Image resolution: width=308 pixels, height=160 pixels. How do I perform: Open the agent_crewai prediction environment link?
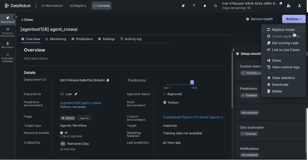tap(81, 103)
